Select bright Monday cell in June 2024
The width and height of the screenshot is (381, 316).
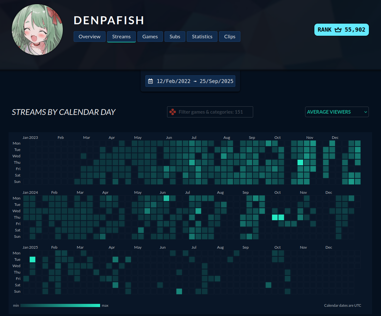point(166,198)
